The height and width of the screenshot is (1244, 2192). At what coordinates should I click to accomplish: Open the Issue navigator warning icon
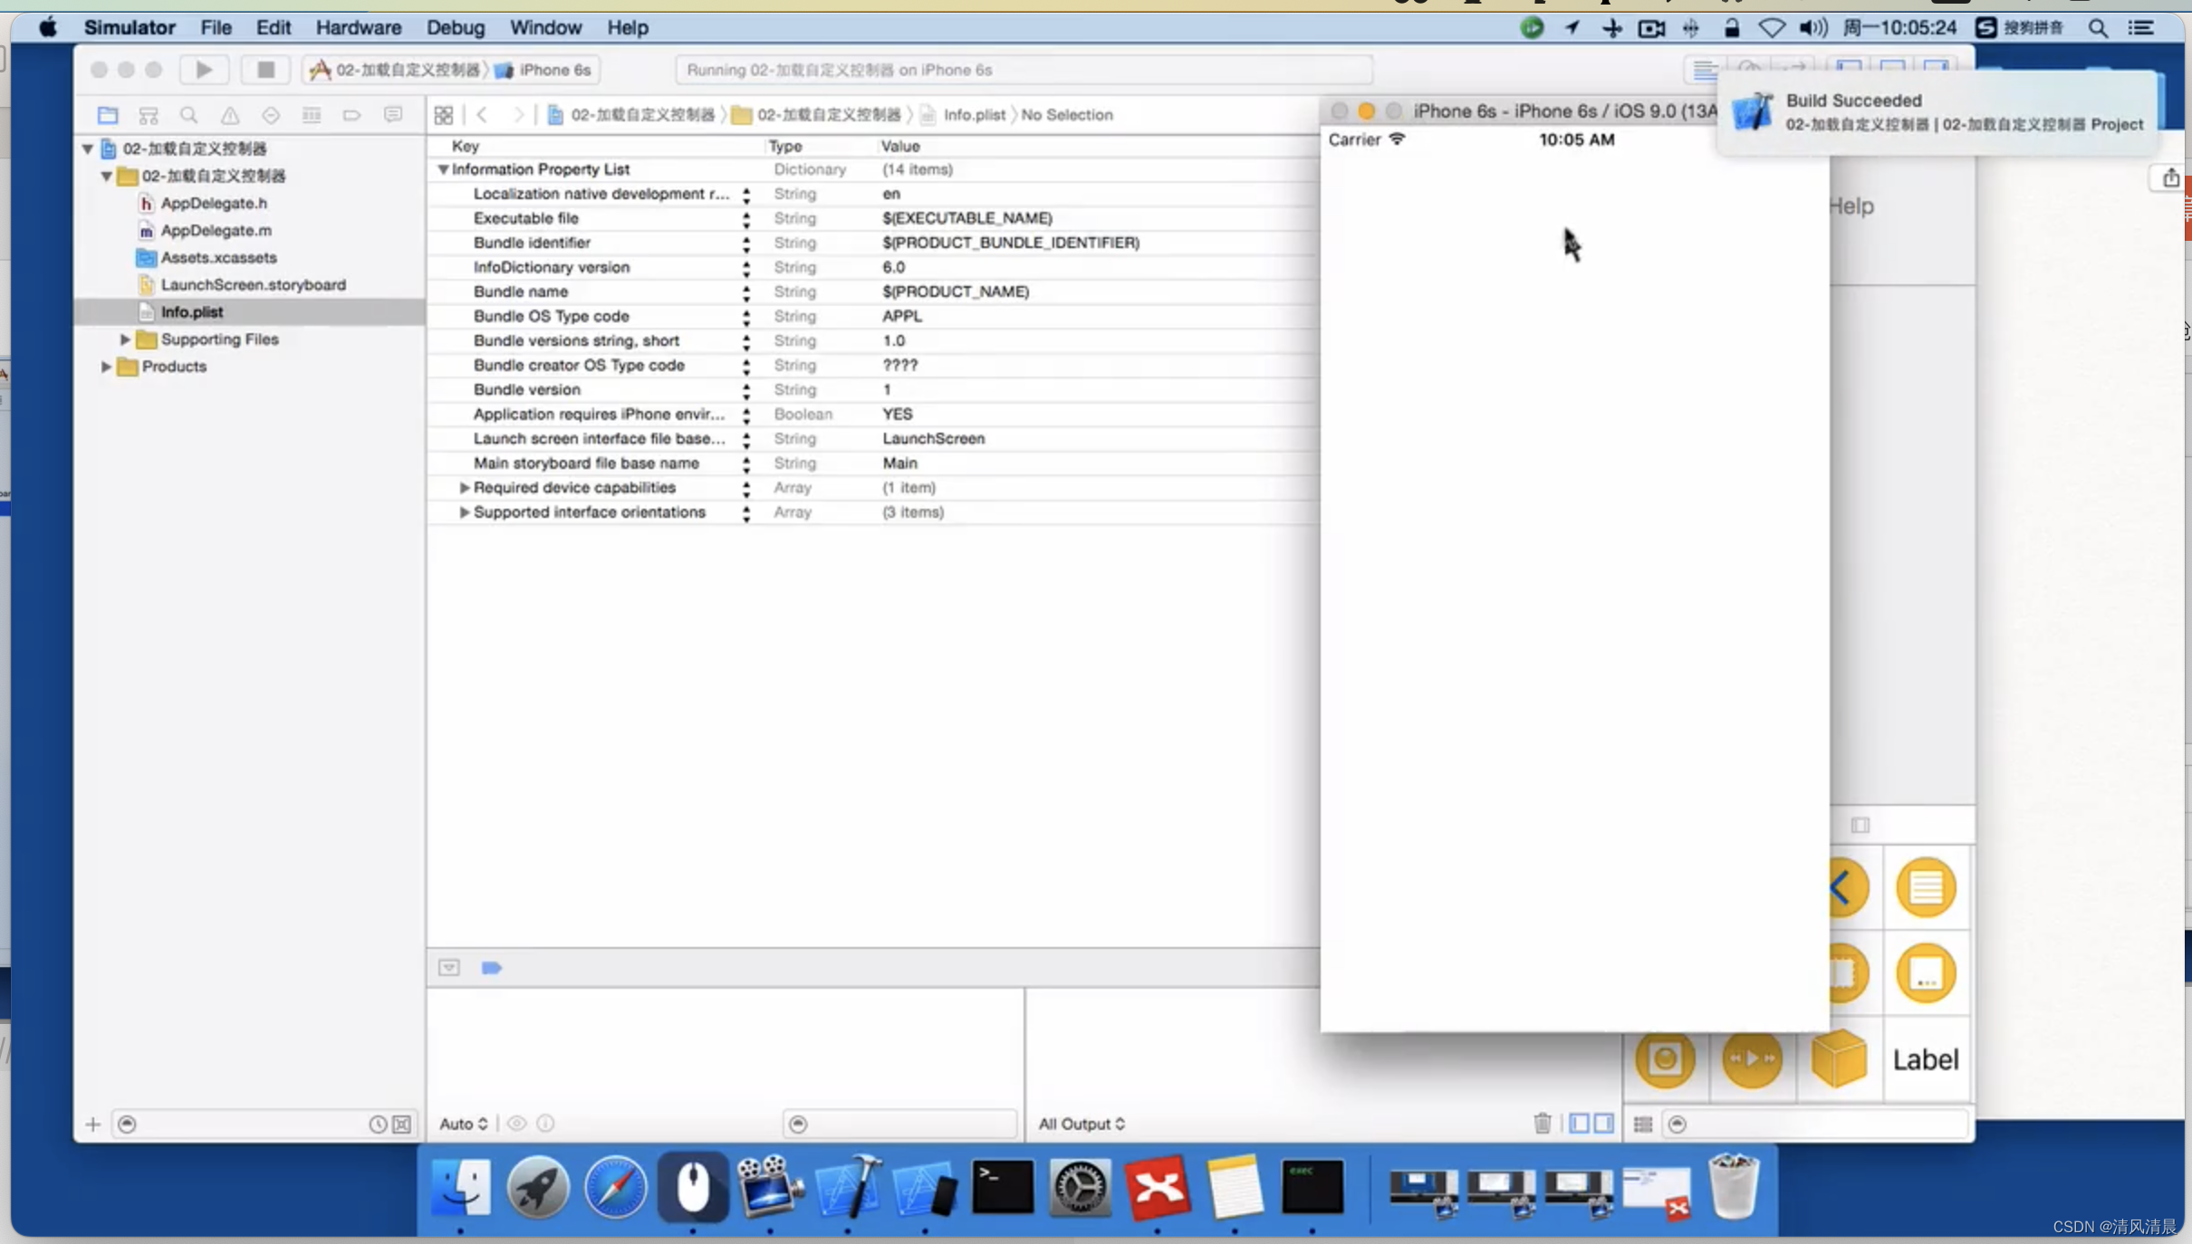(230, 115)
